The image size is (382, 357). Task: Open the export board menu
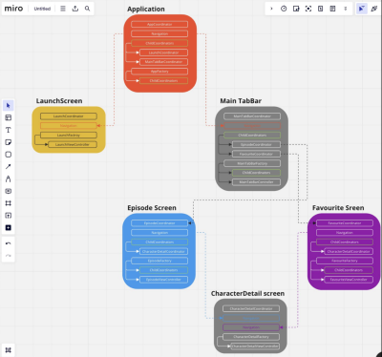point(75,9)
